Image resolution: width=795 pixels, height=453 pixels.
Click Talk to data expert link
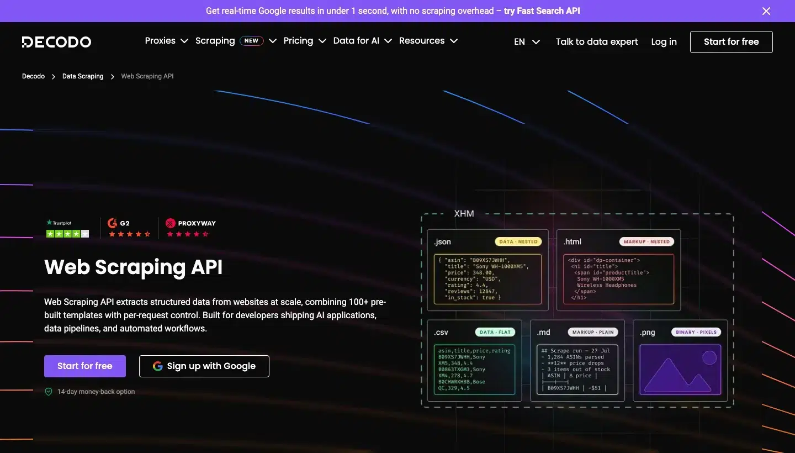click(x=597, y=42)
